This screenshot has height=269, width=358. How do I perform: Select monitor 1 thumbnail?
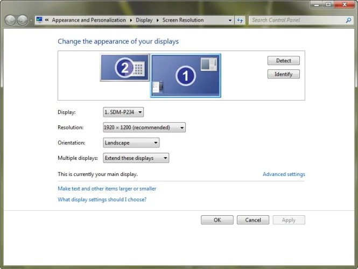point(186,75)
